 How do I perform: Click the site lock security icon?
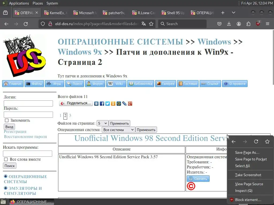[x=50, y=24]
